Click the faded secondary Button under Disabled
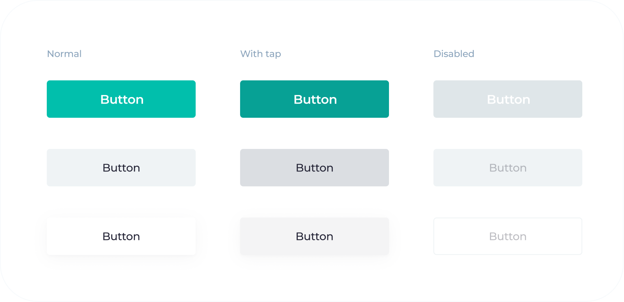The width and height of the screenshot is (624, 302). coord(507,168)
